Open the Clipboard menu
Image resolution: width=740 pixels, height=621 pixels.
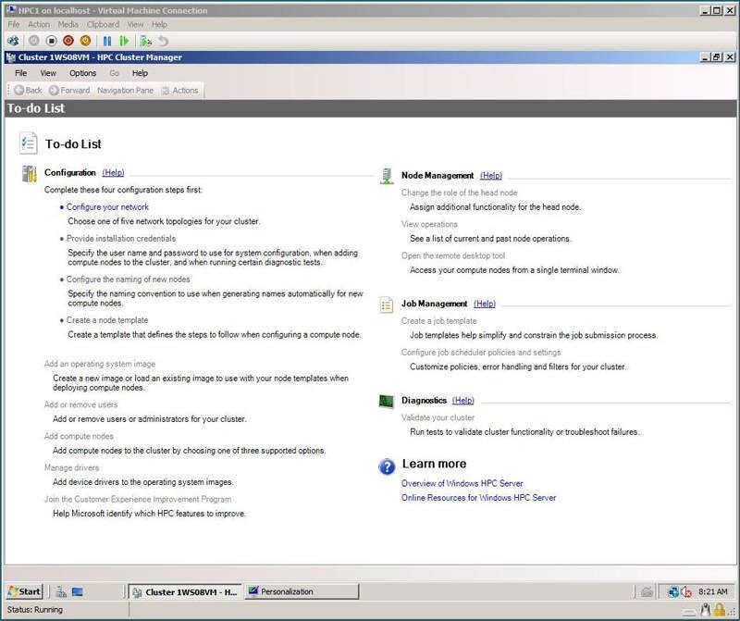[x=103, y=25]
